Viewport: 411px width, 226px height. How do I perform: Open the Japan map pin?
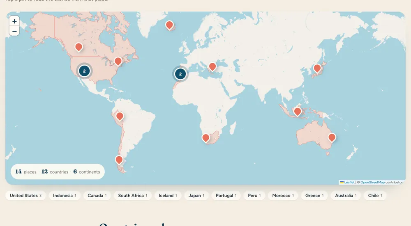[317, 68]
